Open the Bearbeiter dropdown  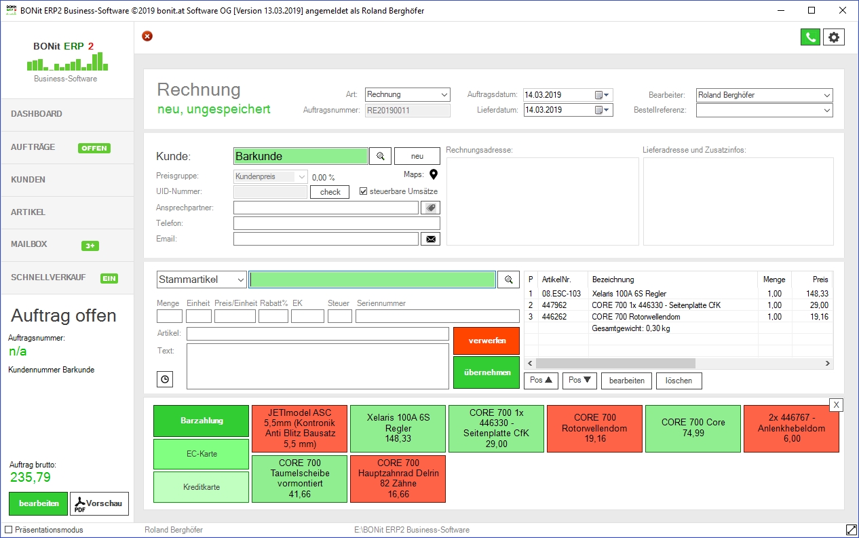tap(765, 95)
